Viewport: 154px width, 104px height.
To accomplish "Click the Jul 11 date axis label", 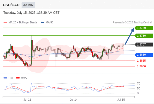I will [x=27, y=100].
